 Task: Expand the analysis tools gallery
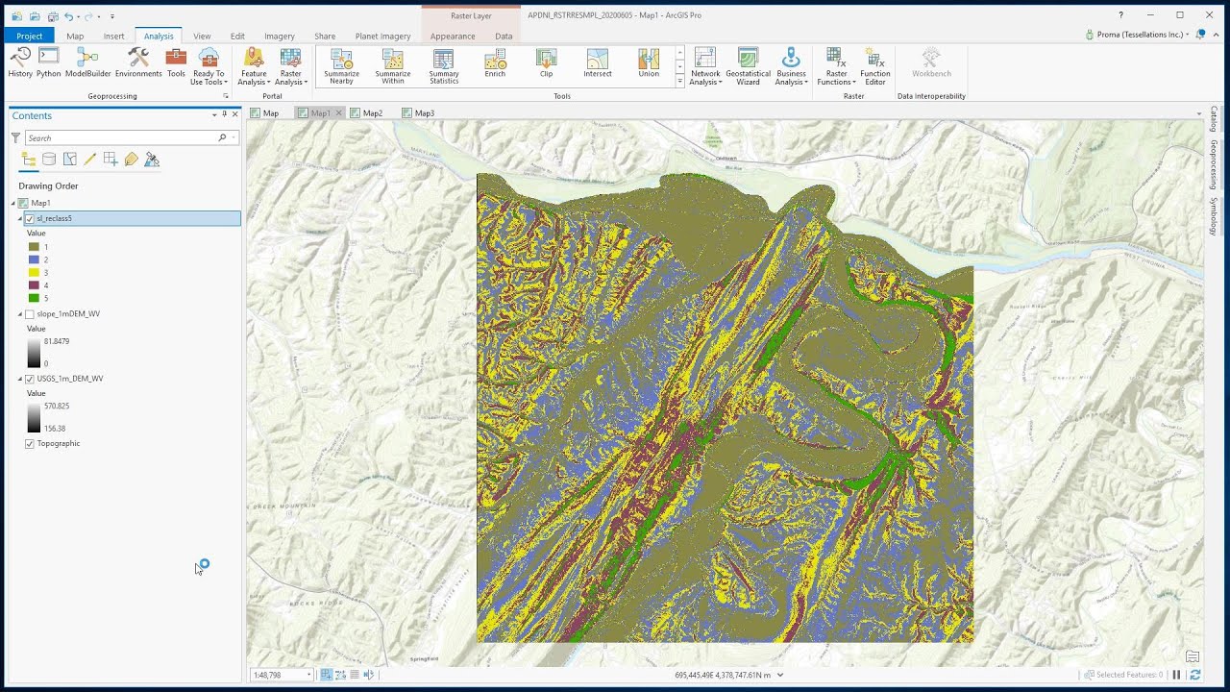click(x=680, y=82)
